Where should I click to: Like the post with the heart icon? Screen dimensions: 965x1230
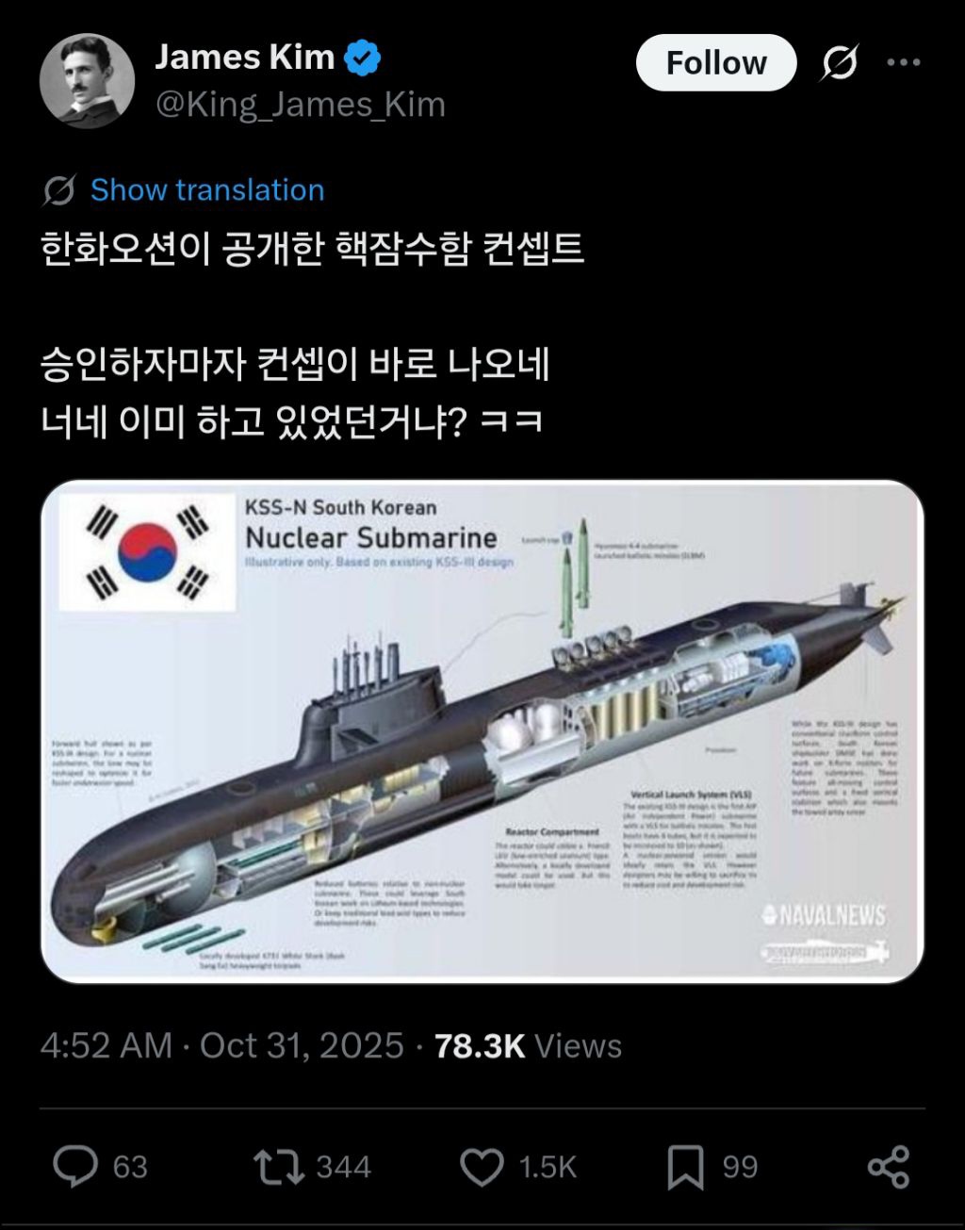(x=482, y=1168)
